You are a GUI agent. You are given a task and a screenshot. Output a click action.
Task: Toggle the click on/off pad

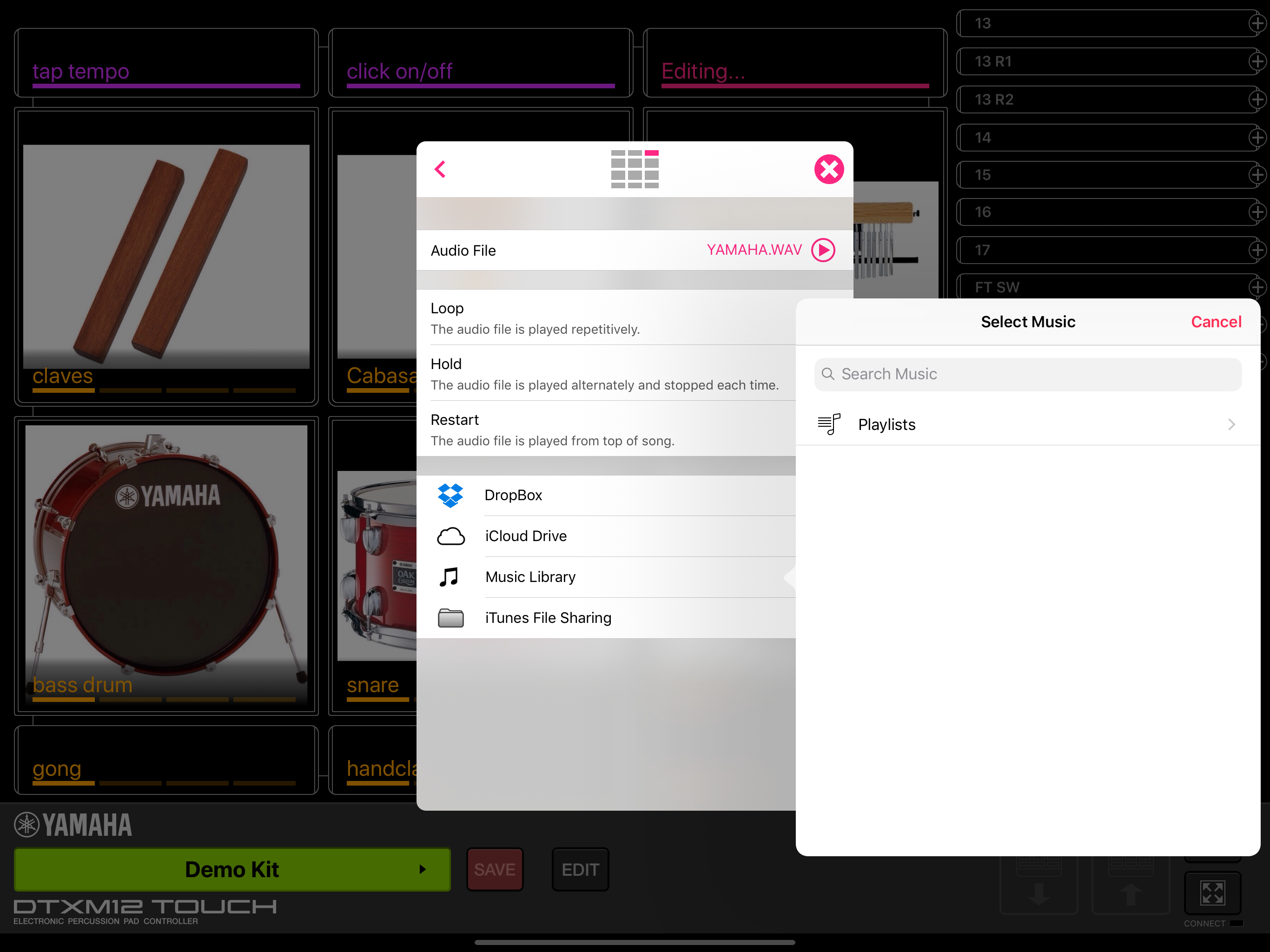481,63
